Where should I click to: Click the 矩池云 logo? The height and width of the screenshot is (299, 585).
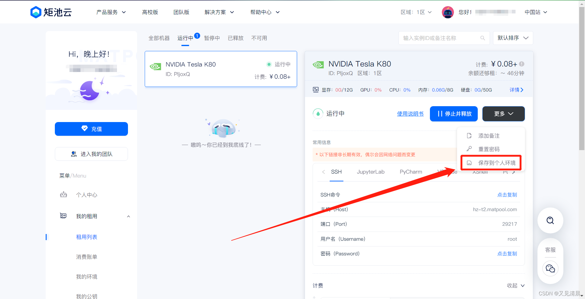[51, 12]
